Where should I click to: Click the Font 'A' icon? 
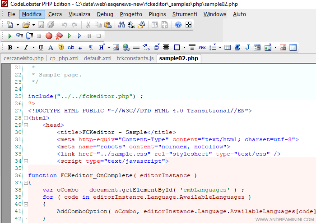(51, 48)
